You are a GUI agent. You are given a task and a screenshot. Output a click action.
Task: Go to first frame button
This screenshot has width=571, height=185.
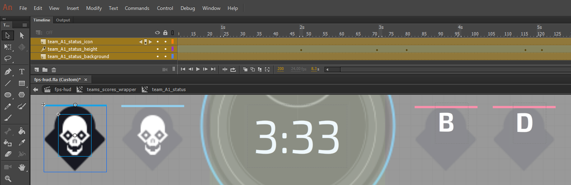[183, 69]
